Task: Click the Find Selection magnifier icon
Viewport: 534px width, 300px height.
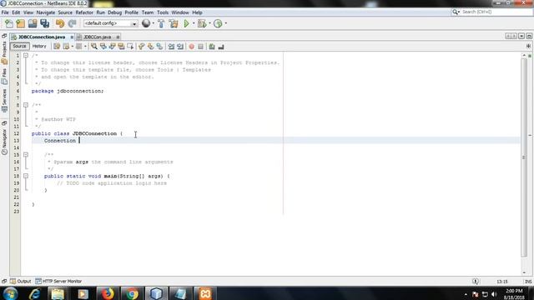Action: tap(94, 47)
